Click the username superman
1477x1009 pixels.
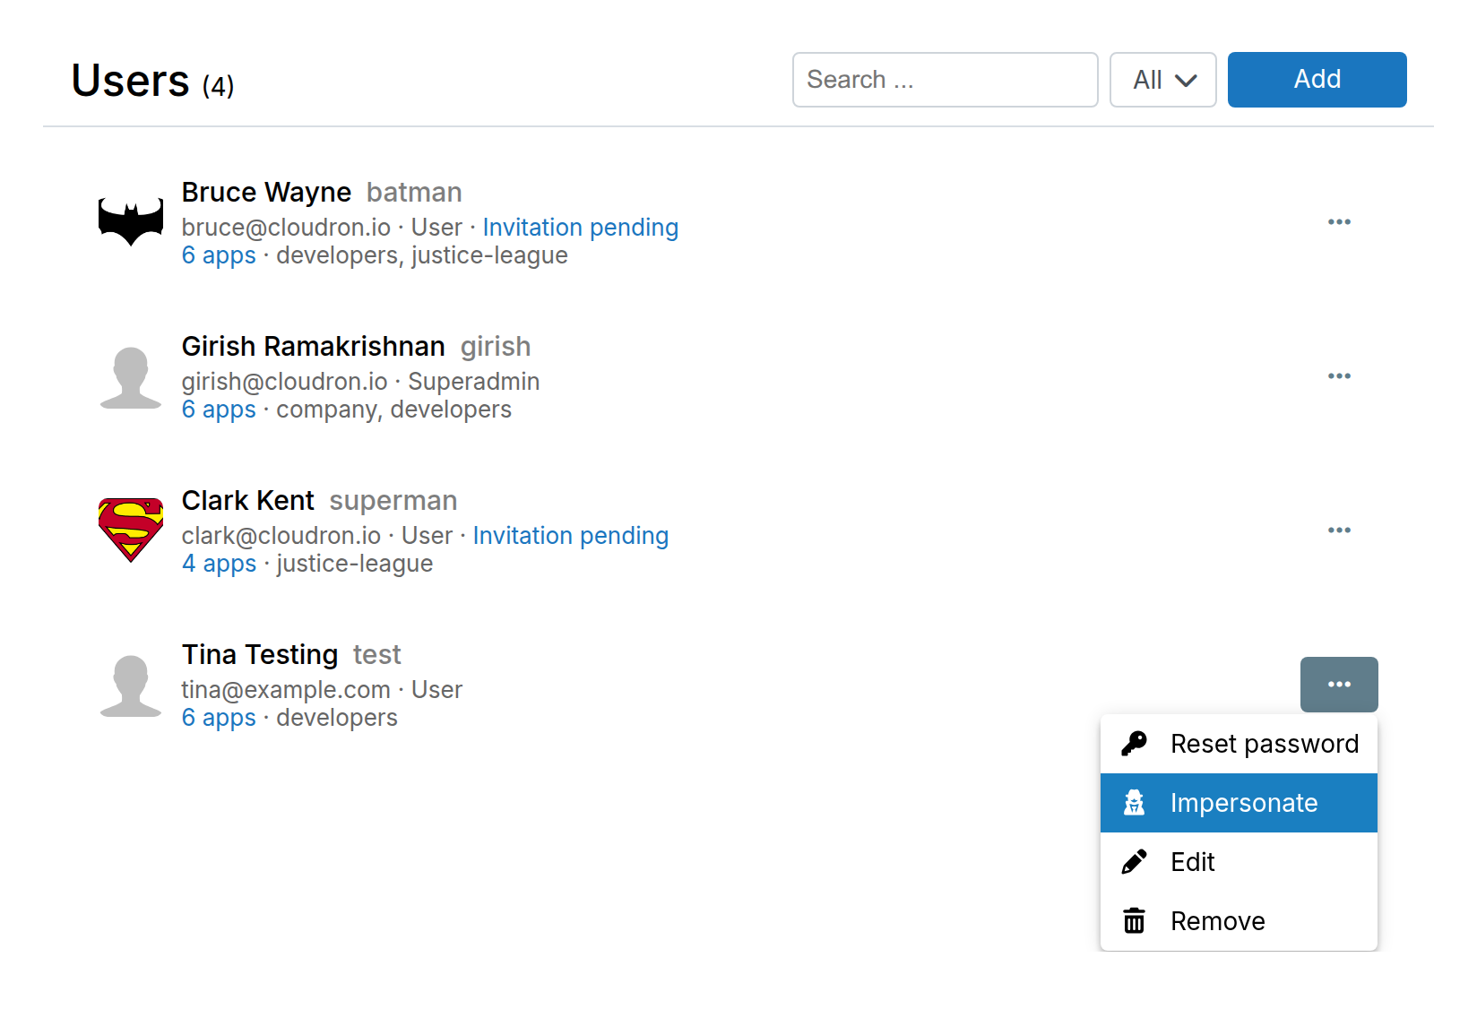[x=393, y=501]
